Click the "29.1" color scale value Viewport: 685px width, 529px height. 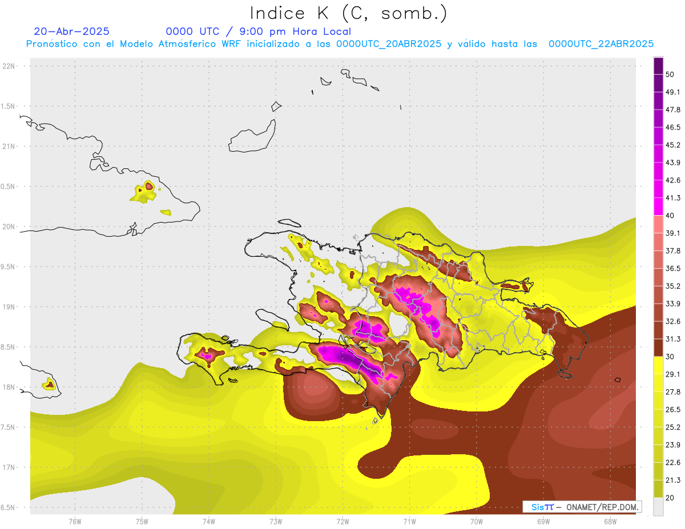673,374
